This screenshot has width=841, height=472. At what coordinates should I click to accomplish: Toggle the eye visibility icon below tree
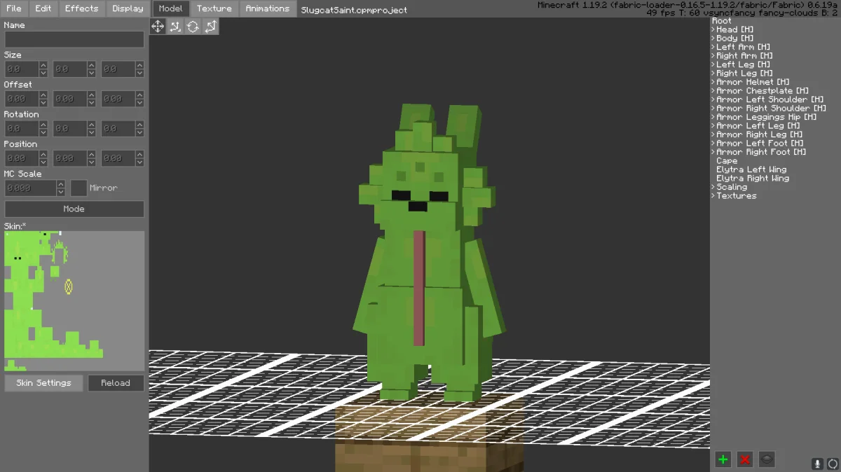coord(767,459)
